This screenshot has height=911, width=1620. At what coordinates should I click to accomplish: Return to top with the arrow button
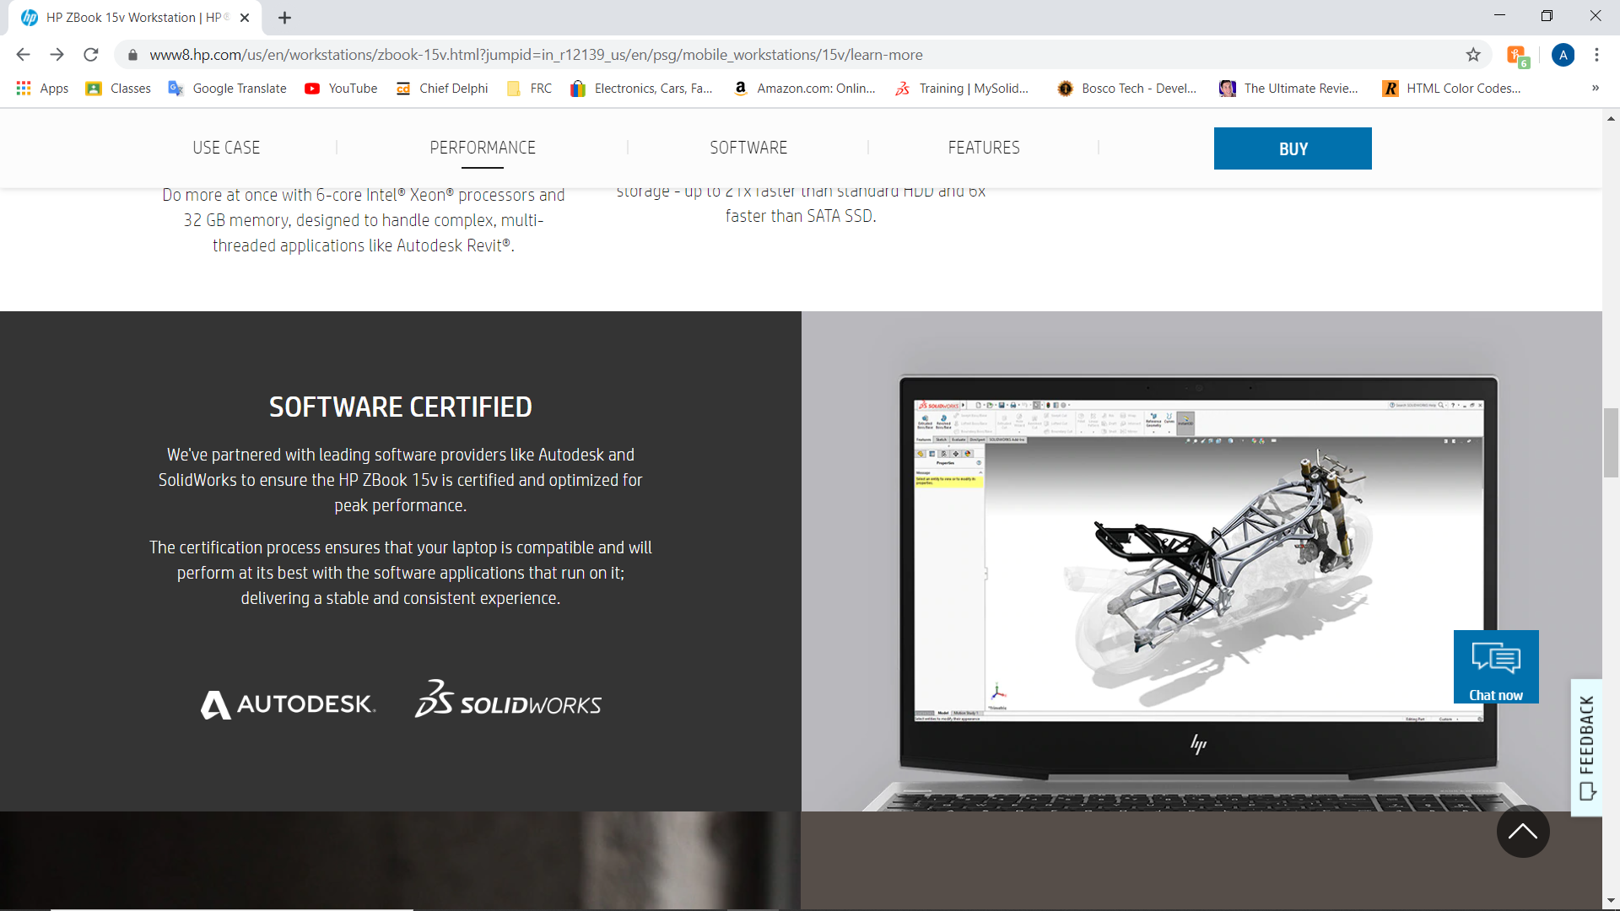tap(1523, 832)
